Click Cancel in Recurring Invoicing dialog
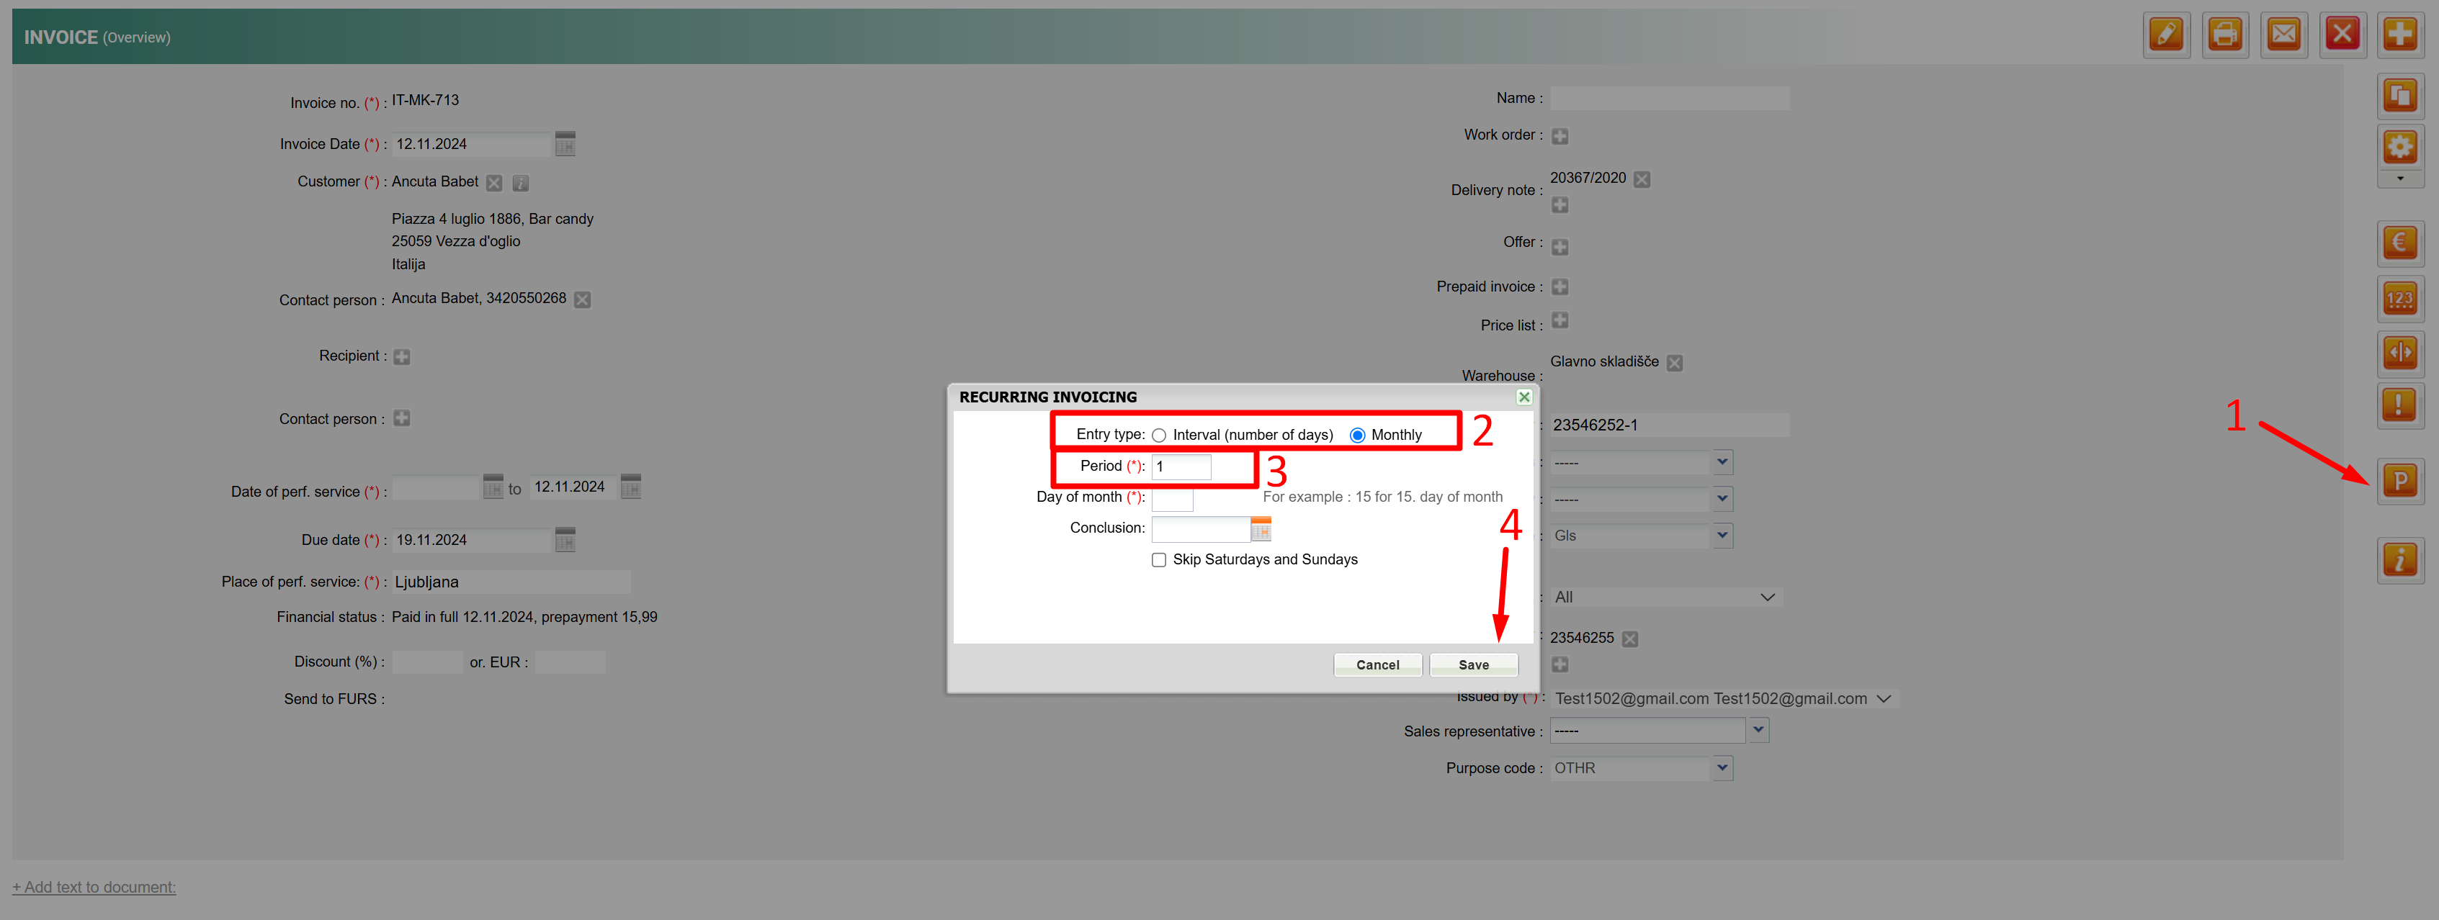Image resolution: width=2439 pixels, height=920 pixels. point(1377,664)
